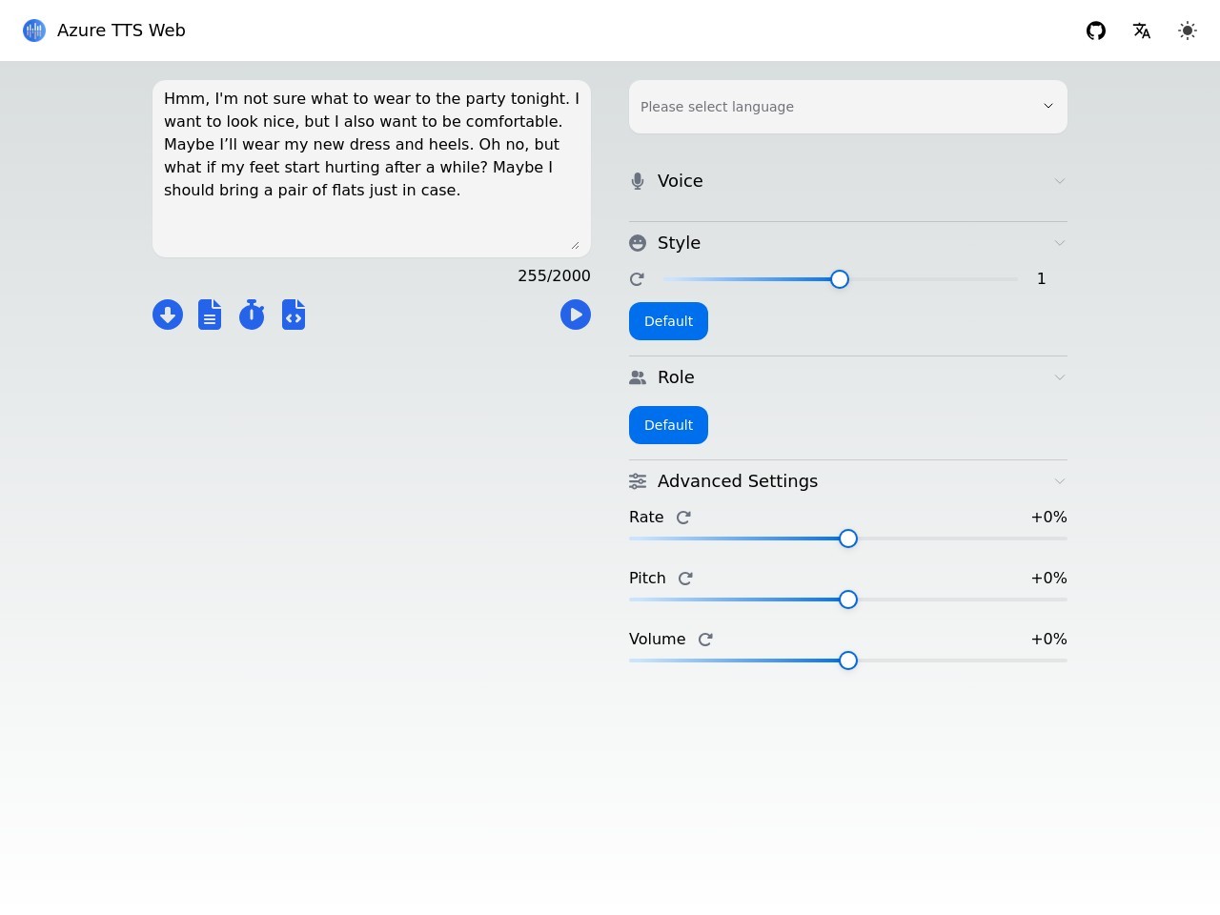Reset the Rate value
The height and width of the screenshot is (915, 1220).
pyautogui.click(x=683, y=518)
